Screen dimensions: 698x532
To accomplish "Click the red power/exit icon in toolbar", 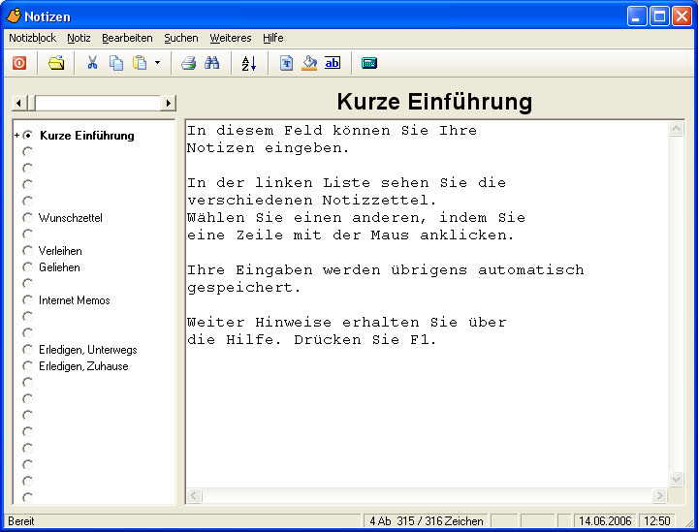I will (x=19, y=63).
